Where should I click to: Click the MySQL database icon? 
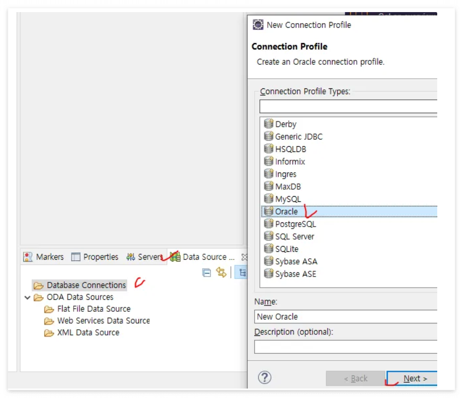[268, 198]
